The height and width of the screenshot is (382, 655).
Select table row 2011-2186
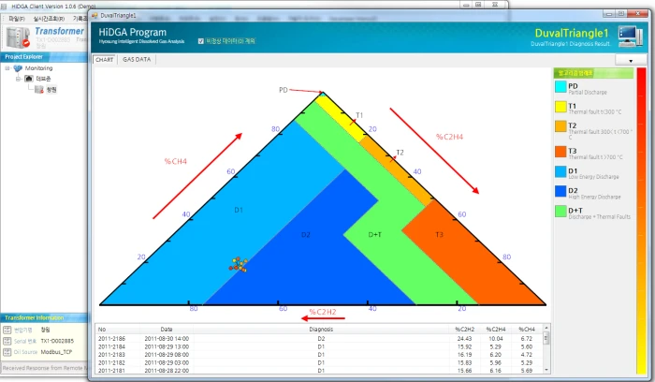(319, 339)
